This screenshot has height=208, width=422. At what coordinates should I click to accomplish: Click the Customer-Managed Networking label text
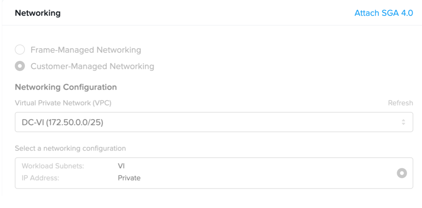(x=92, y=66)
